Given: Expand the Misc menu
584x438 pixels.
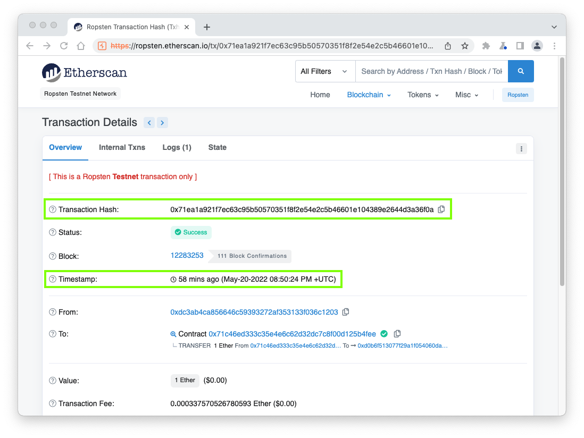Looking at the screenshot, I should coord(466,95).
